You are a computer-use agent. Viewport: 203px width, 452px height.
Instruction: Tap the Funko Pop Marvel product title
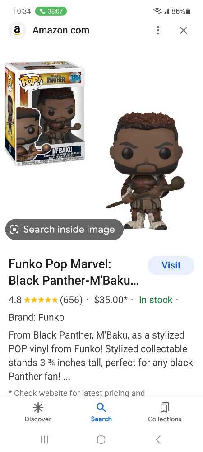[x=74, y=272]
